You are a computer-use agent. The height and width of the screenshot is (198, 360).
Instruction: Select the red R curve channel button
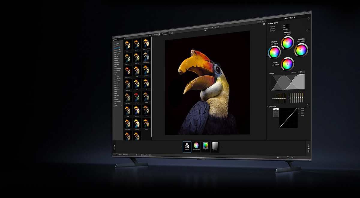(x=275, y=112)
